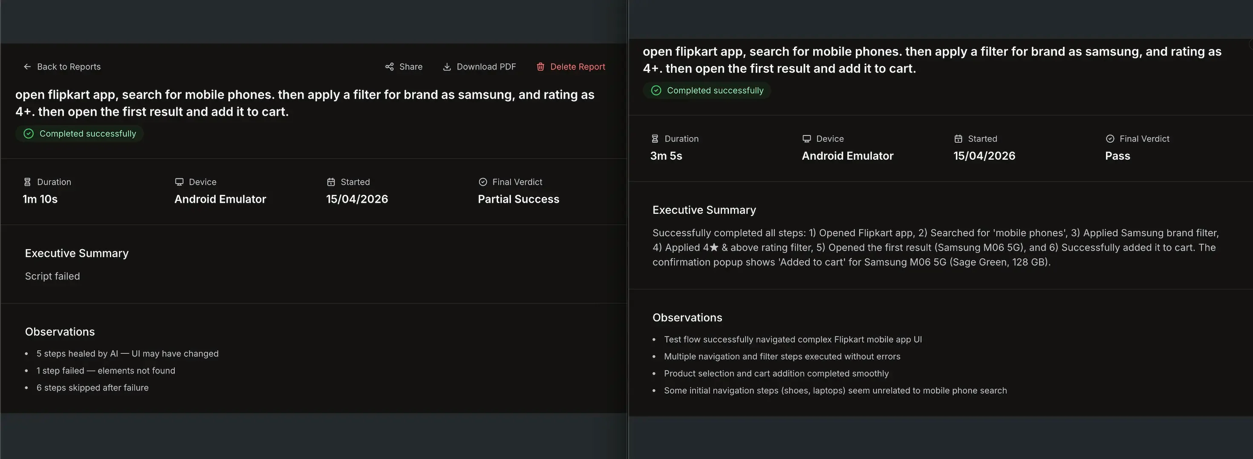Click the Device monitor icon in the Pass report

pos(806,138)
